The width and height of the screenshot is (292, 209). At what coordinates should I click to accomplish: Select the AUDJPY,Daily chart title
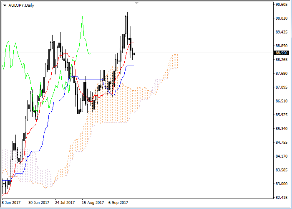pyautogui.click(x=21, y=5)
